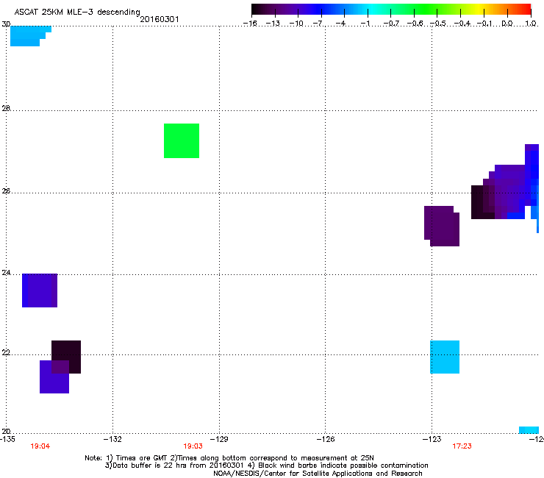Click the red time label 19:03
This screenshot has width=544, height=478.
193,446
